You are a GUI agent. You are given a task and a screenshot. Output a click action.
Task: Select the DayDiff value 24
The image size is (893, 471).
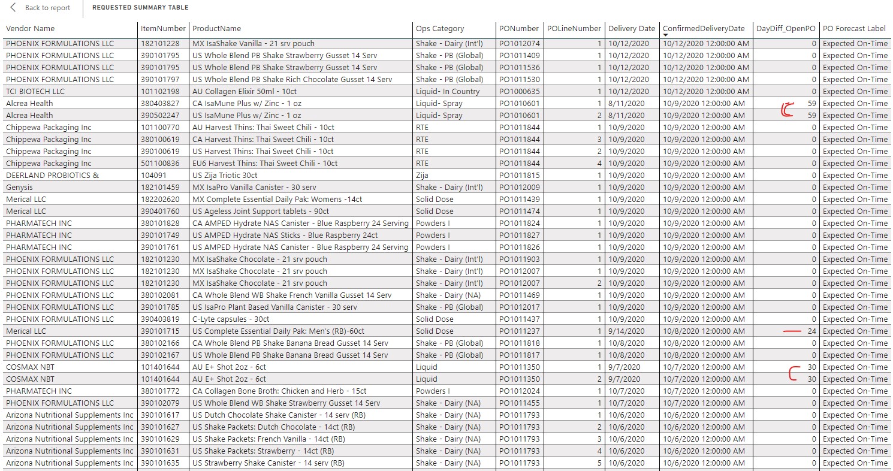[811, 331]
